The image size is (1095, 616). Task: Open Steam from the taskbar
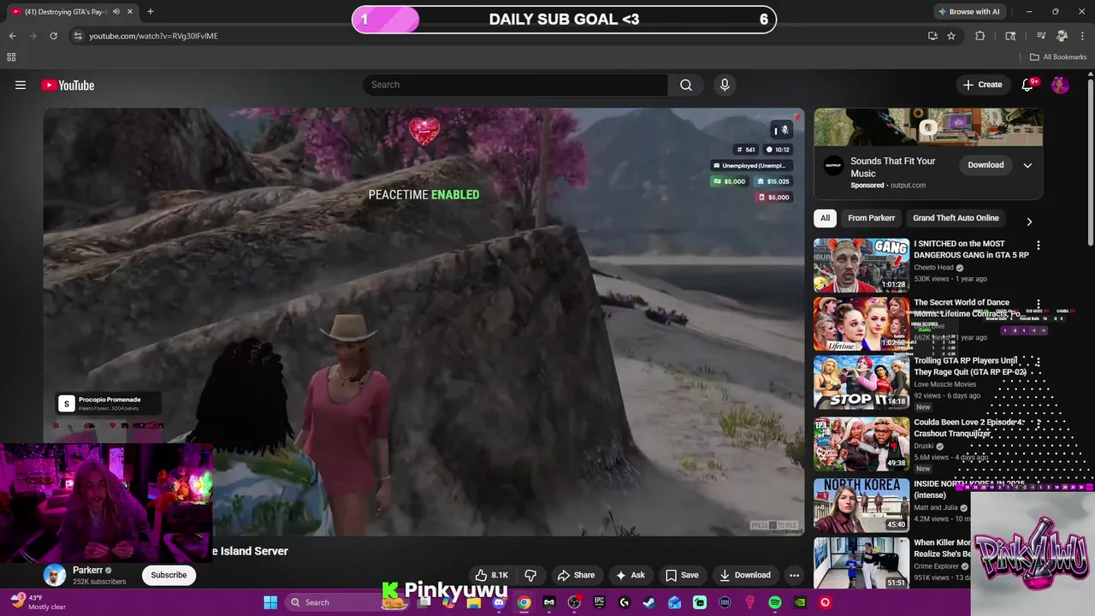tap(649, 602)
